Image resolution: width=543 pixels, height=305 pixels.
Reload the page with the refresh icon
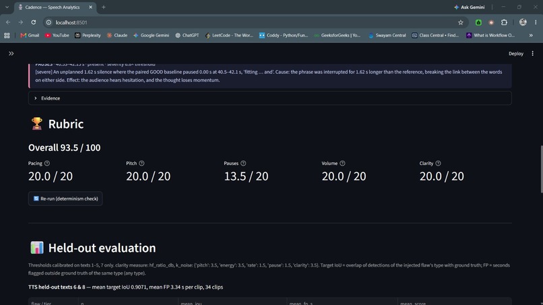click(x=34, y=22)
